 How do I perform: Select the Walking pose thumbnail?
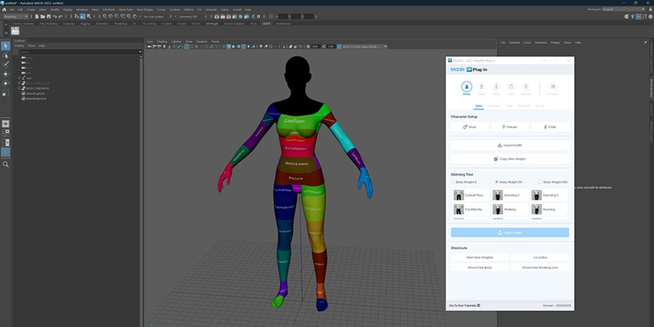click(x=510, y=209)
